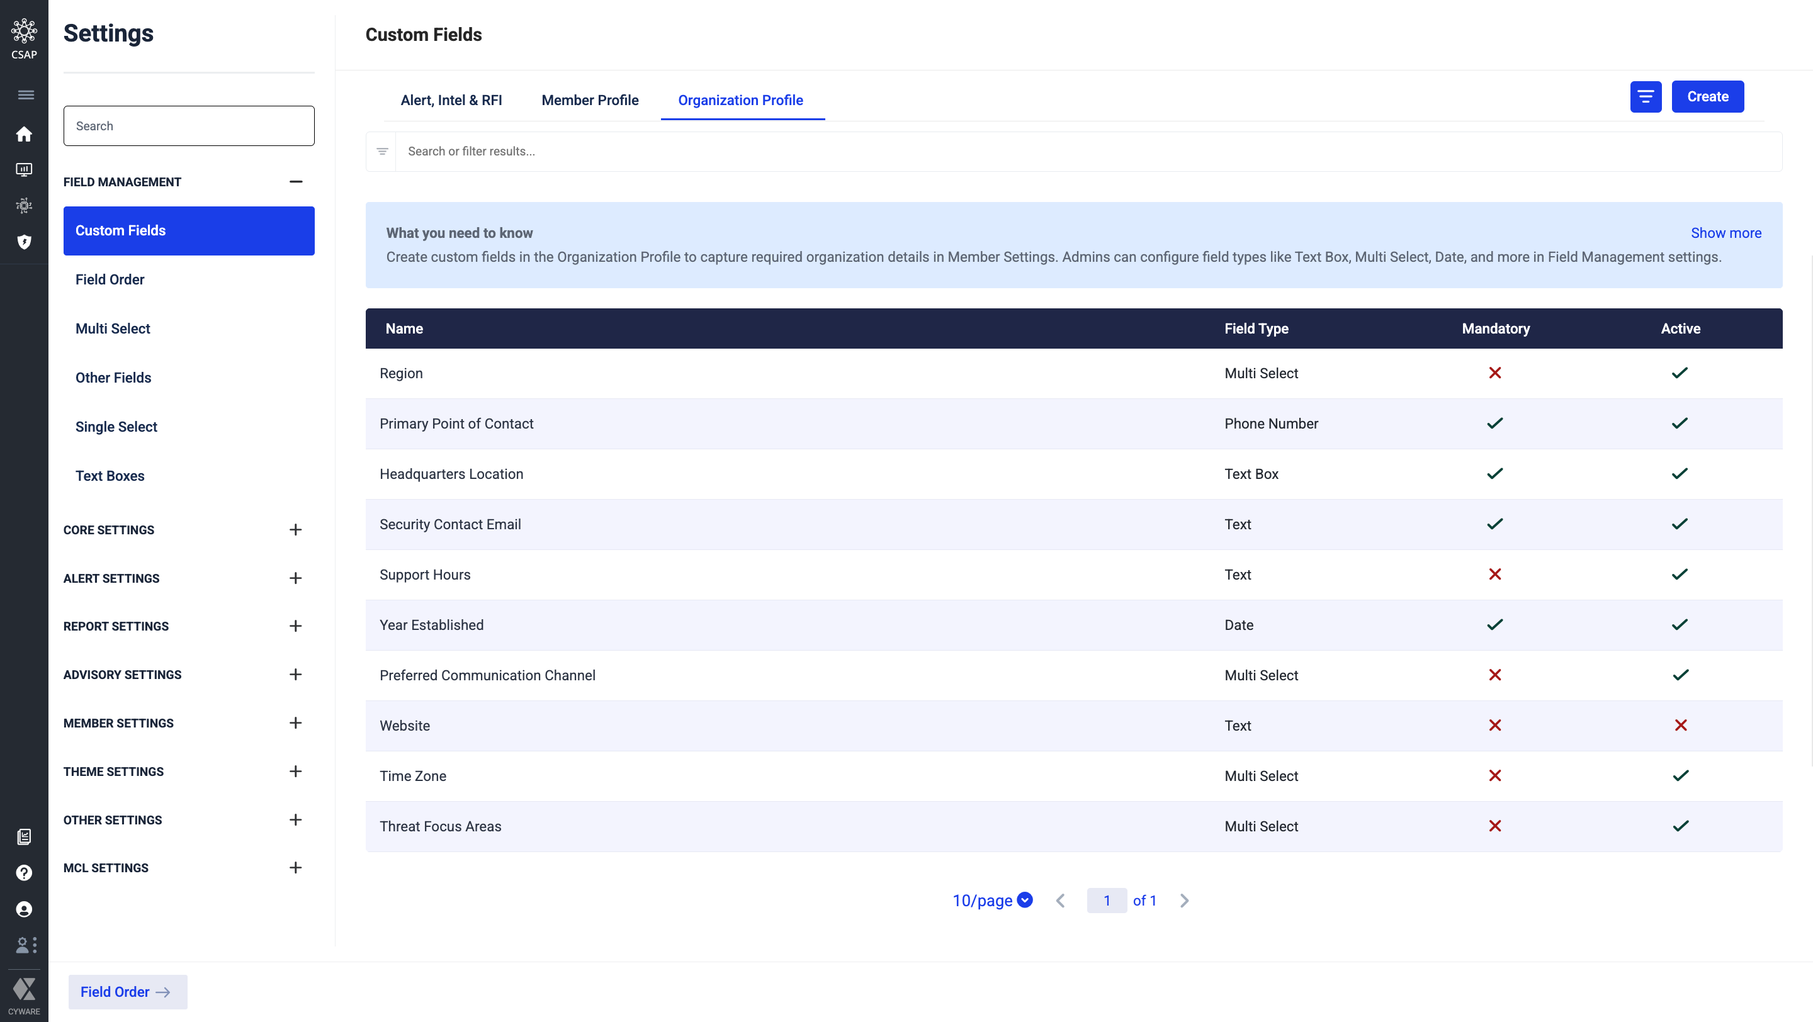Switch to the Member Profile tab
Viewport: 1813px width, 1022px height.
[x=589, y=100]
